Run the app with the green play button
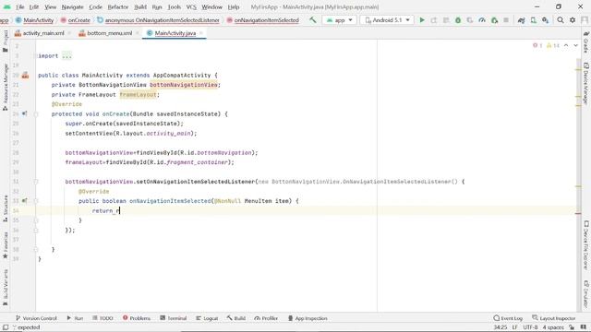 pyautogui.click(x=422, y=20)
